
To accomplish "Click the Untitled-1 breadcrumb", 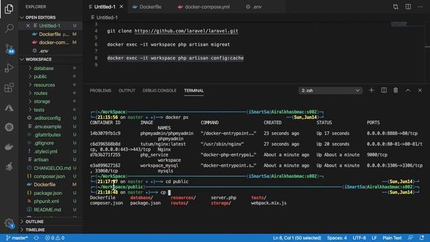I will pyautogui.click(x=104, y=17).
